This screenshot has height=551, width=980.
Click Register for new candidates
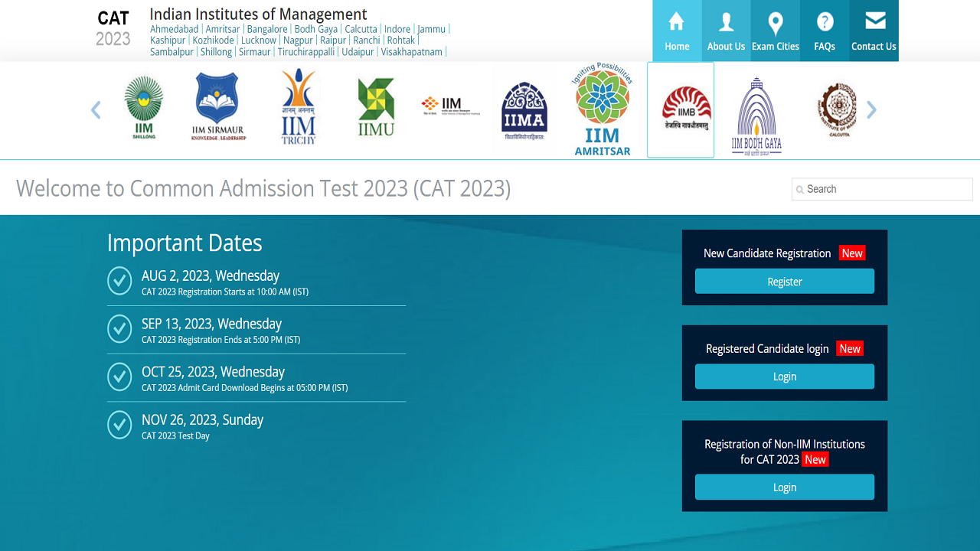(x=784, y=281)
